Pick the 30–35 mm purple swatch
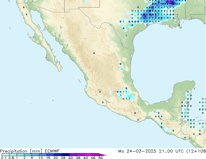 coord(73,155)
